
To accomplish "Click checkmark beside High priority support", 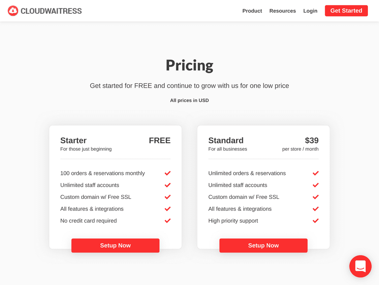I will (x=315, y=221).
